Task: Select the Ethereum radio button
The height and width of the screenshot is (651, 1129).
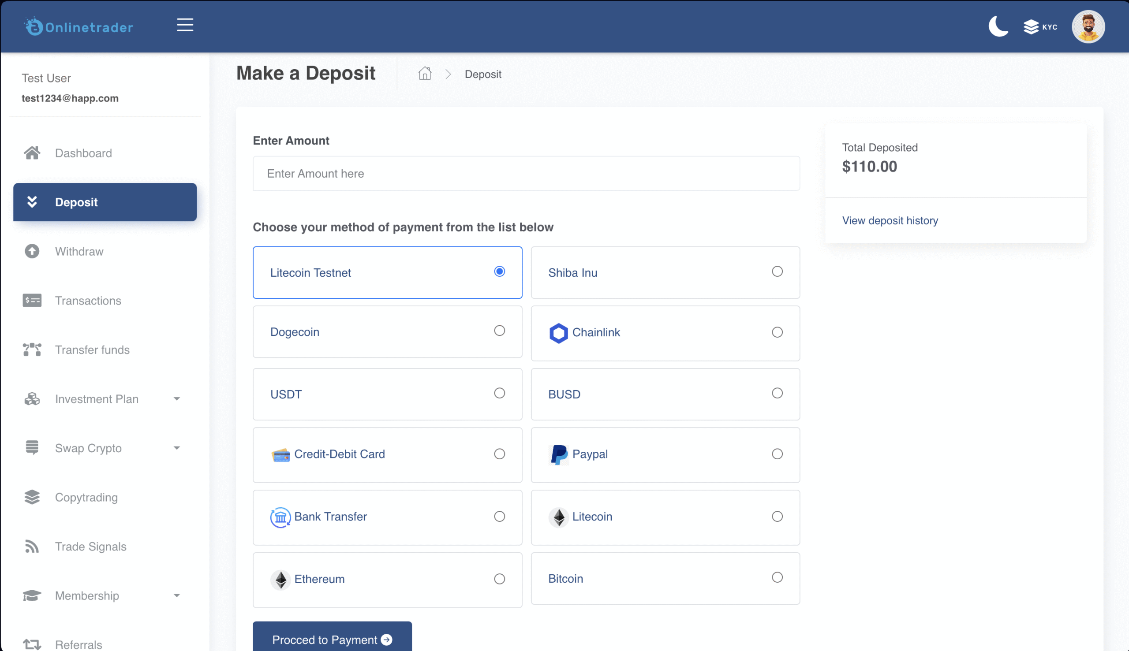Action: tap(500, 579)
